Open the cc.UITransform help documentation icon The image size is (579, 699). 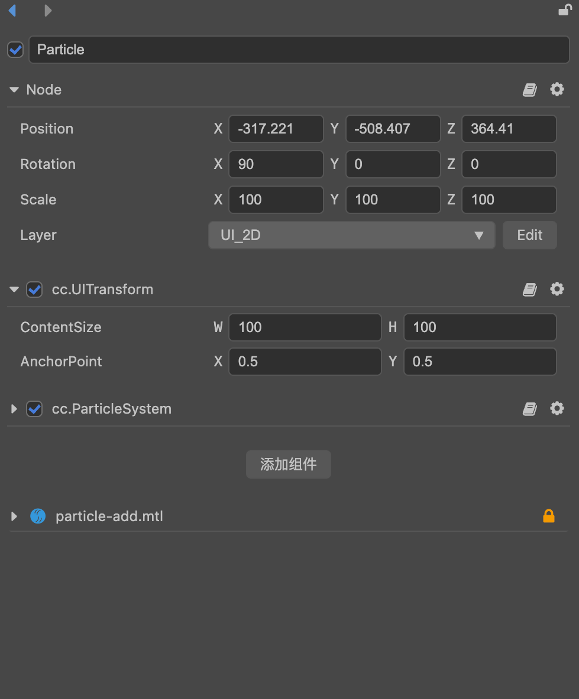click(x=530, y=290)
